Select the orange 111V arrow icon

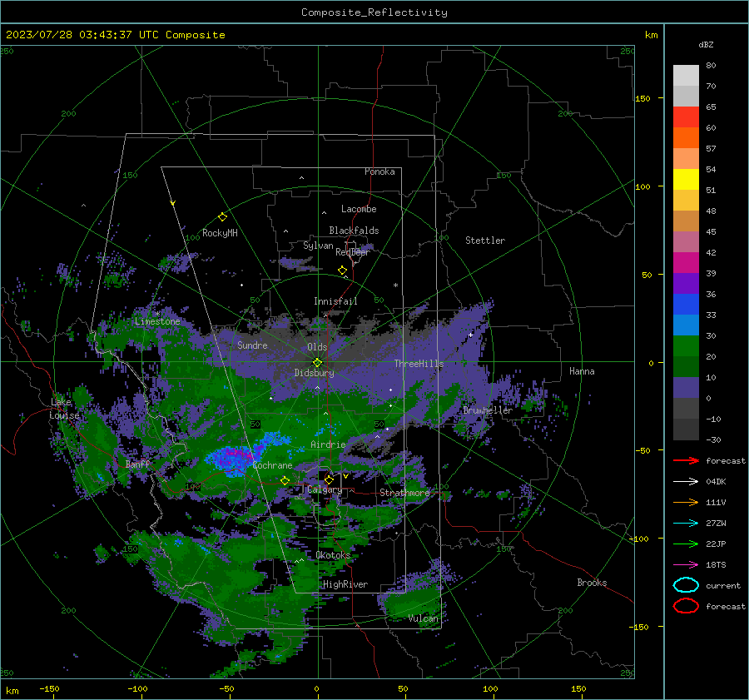[686, 502]
